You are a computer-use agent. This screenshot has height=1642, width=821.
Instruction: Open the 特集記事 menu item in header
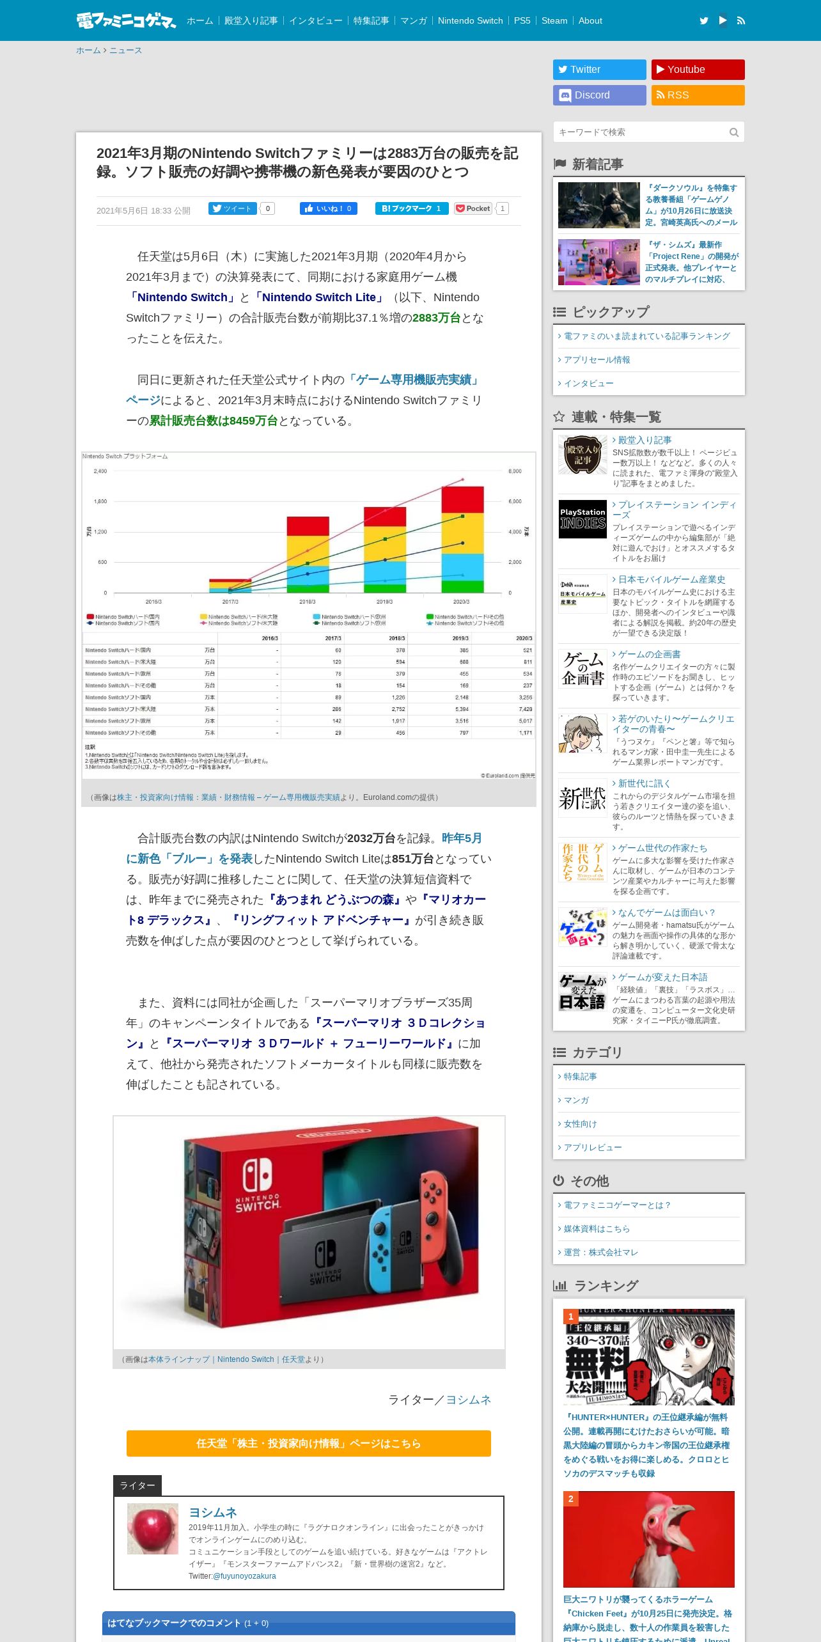point(371,20)
